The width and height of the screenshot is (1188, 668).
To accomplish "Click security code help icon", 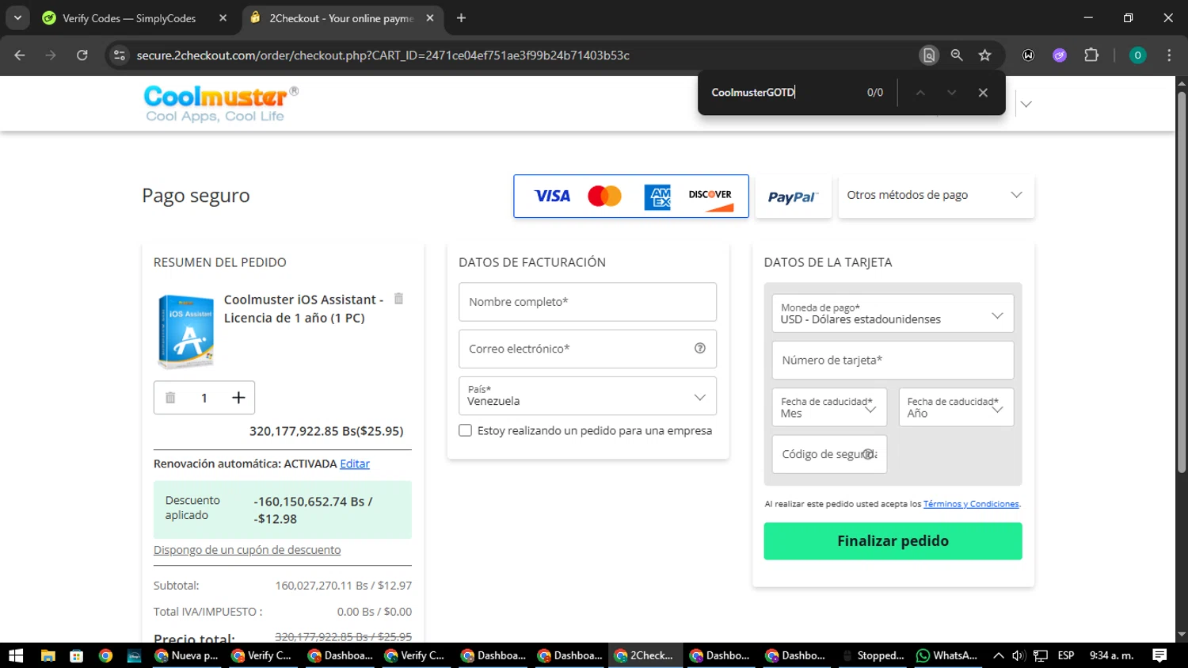I will pos(869,454).
